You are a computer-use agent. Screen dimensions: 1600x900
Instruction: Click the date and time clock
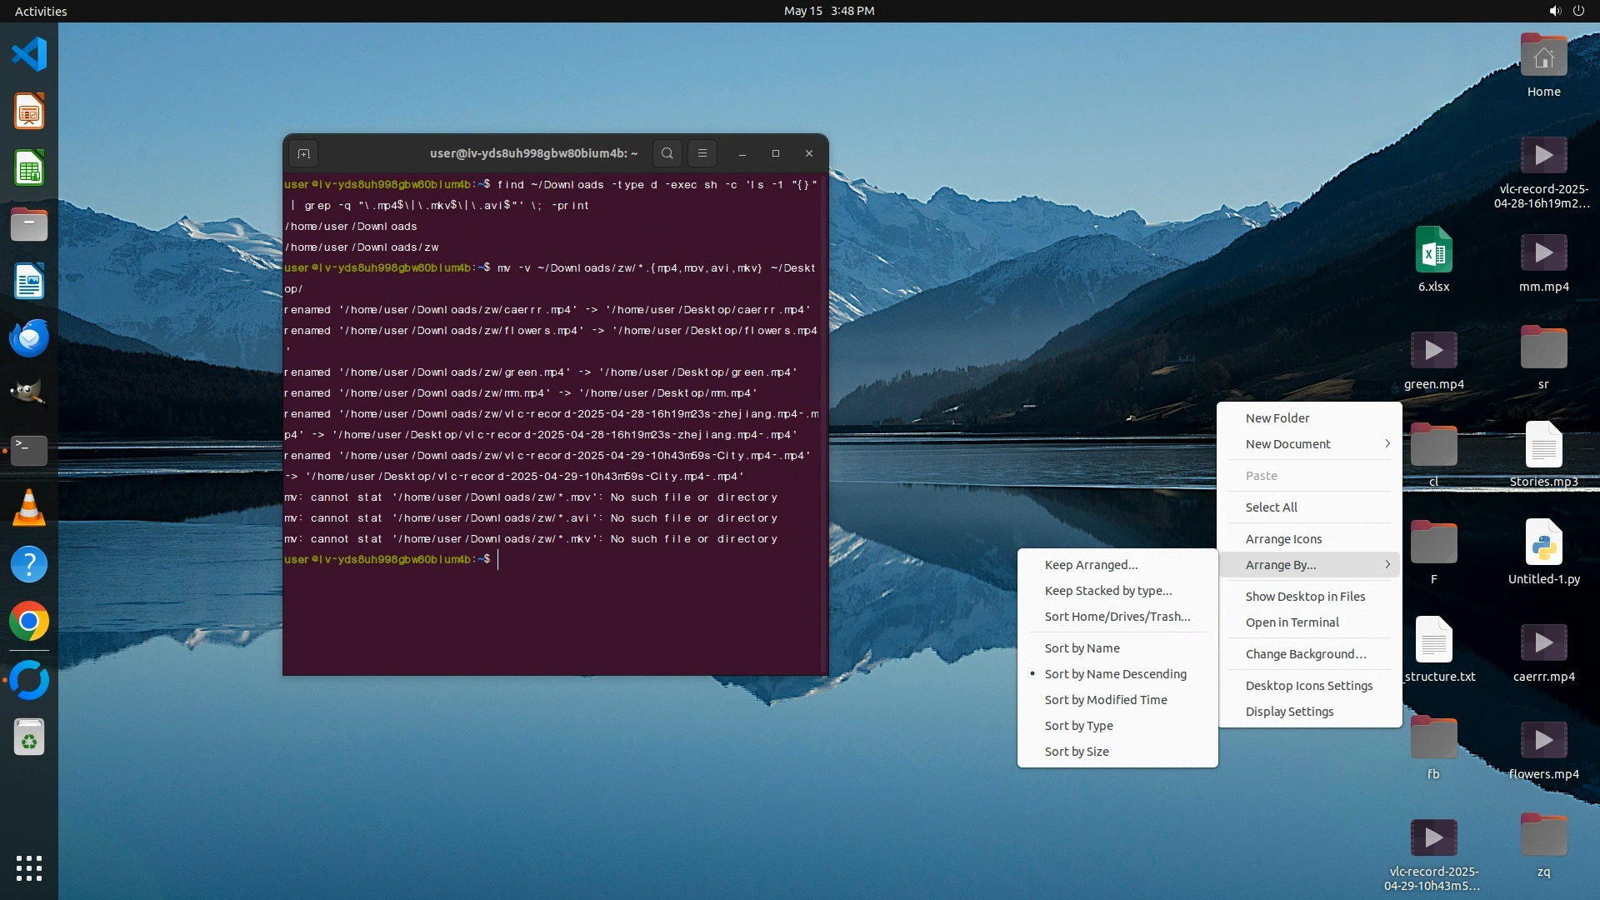click(828, 11)
